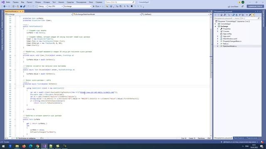Open the Проект menu
Viewport: 266px width, 149px height.
(30, 2)
